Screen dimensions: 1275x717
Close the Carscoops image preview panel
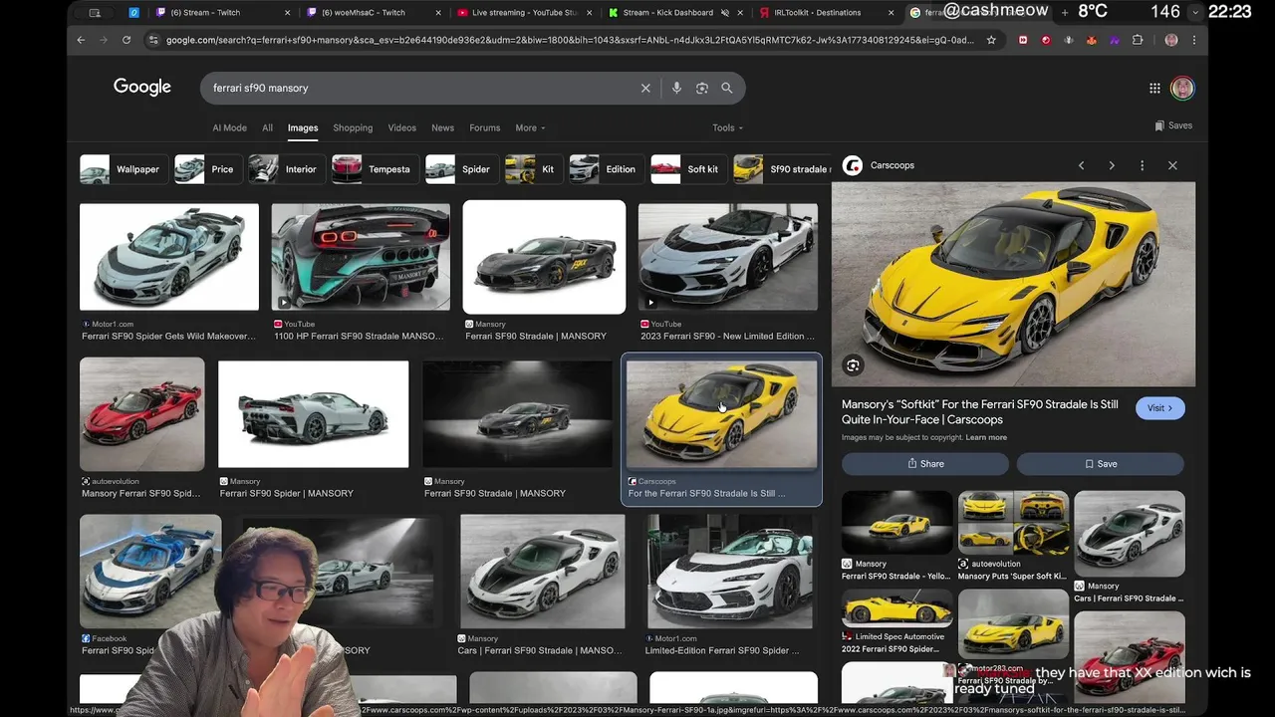pos(1172,165)
